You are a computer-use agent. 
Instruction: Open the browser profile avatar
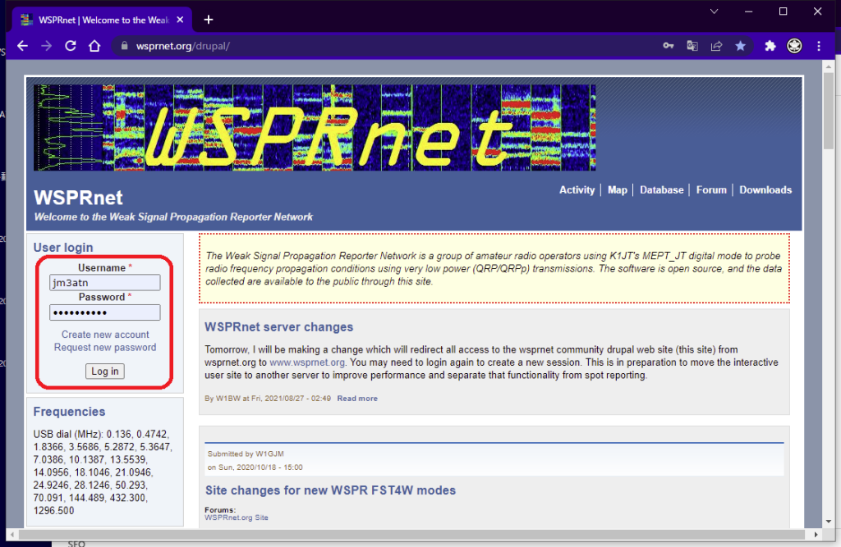pyautogui.click(x=794, y=46)
